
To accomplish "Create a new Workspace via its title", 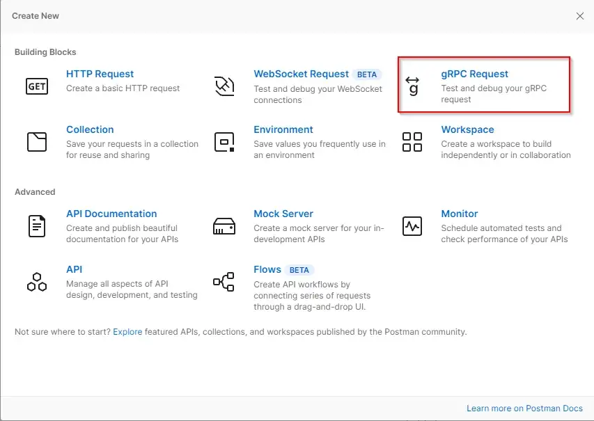I will click(x=467, y=129).
